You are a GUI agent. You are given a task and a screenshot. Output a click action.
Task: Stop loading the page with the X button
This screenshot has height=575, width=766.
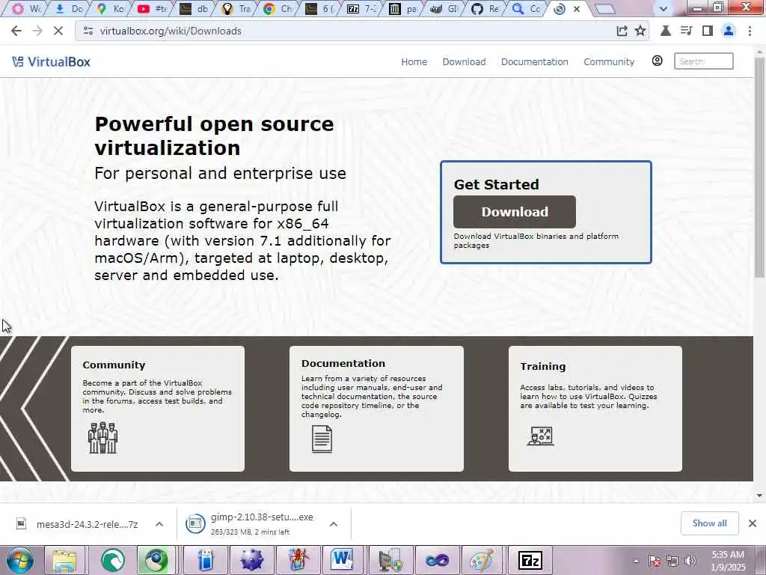(x=58, y=31)
